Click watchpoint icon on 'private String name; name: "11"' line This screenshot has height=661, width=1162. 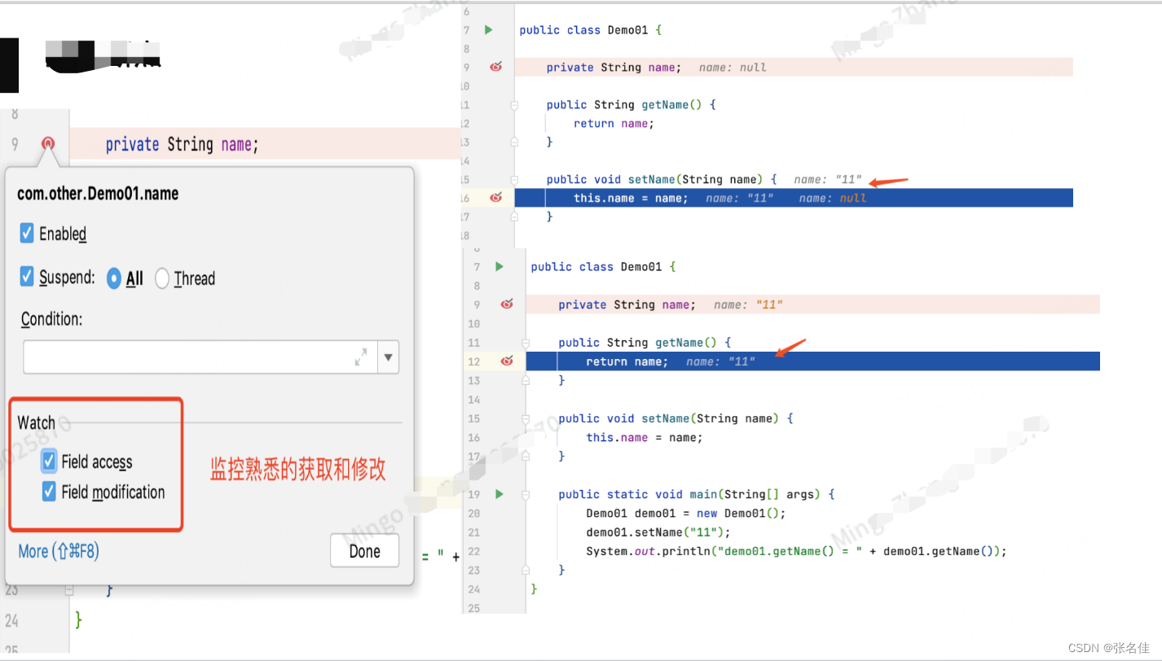(507, 304)
